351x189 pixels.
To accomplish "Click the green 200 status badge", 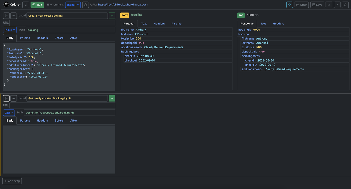I will click(x=241, y=15).
